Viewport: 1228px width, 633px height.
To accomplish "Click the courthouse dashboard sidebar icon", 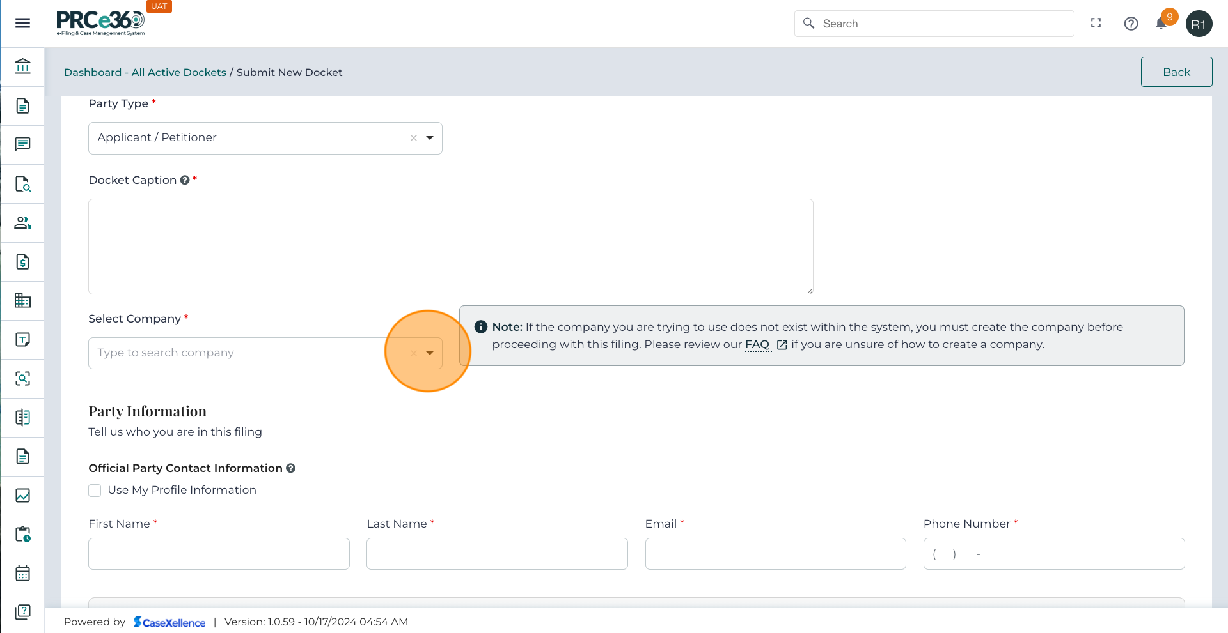I will [x=22, y=66].
